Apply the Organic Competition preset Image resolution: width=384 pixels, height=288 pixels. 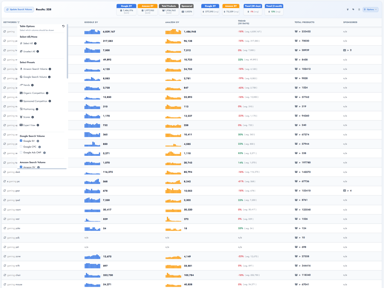pyautogui.click(x=32, y=93)
